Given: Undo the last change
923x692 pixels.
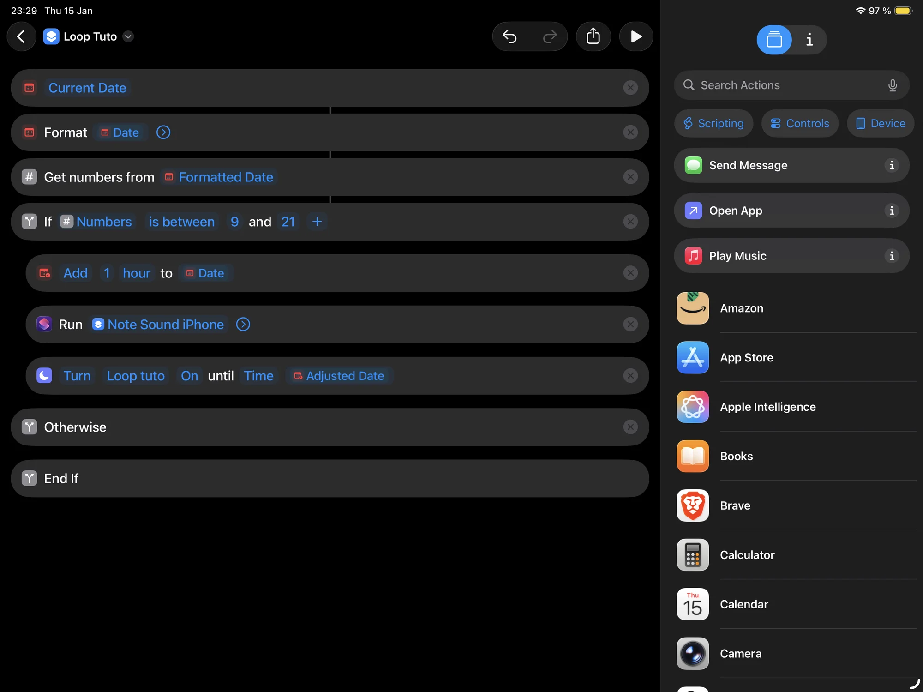Looking at the screenshot, I should pyautogui.click(x=509, y=36).
